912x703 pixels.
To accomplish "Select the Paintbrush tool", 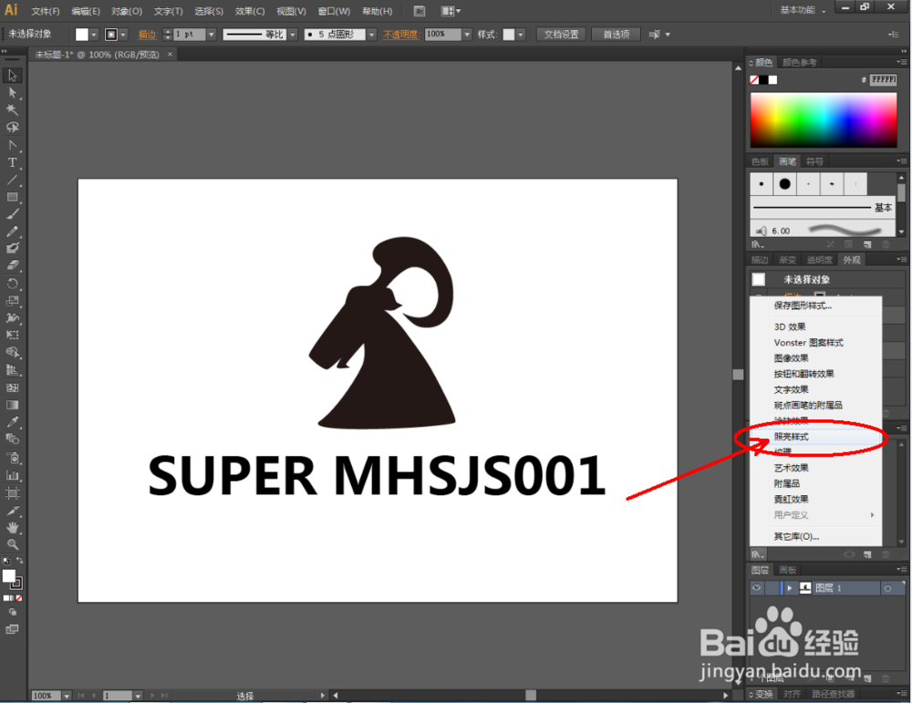I will coord(12,214).
